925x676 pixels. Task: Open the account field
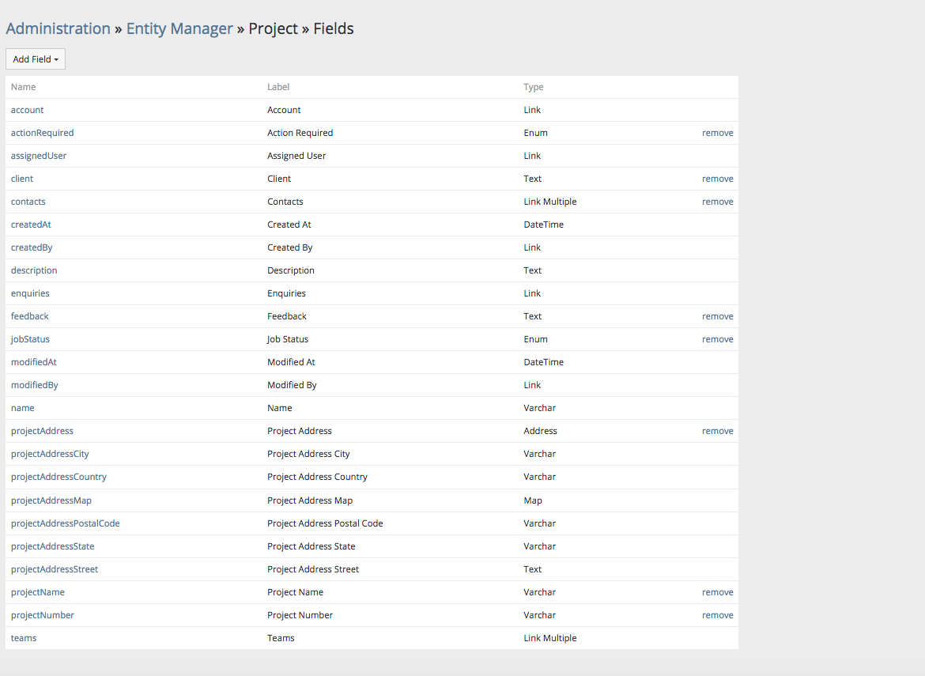[x=28, y=110]
